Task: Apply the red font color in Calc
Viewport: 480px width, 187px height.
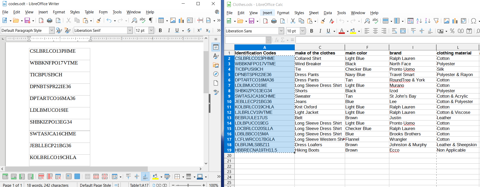Action: (342, 31)
